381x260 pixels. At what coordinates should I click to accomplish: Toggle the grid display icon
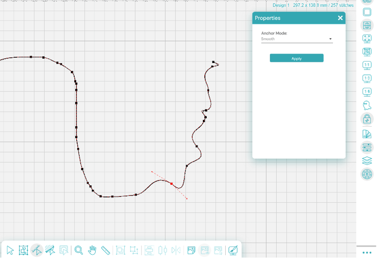pos(367,25)
